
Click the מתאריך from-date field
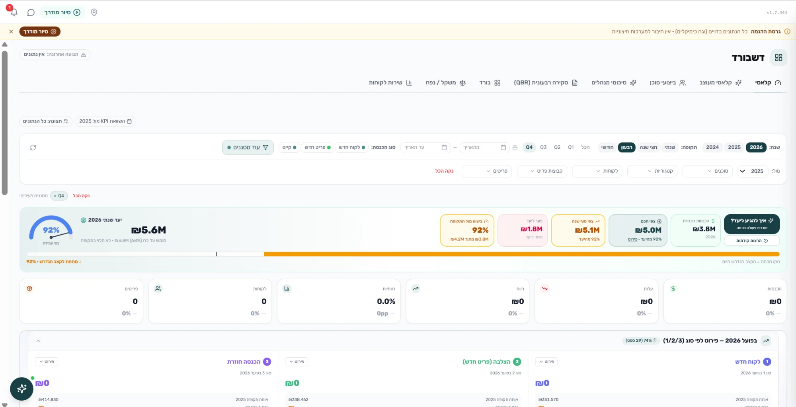484,147
